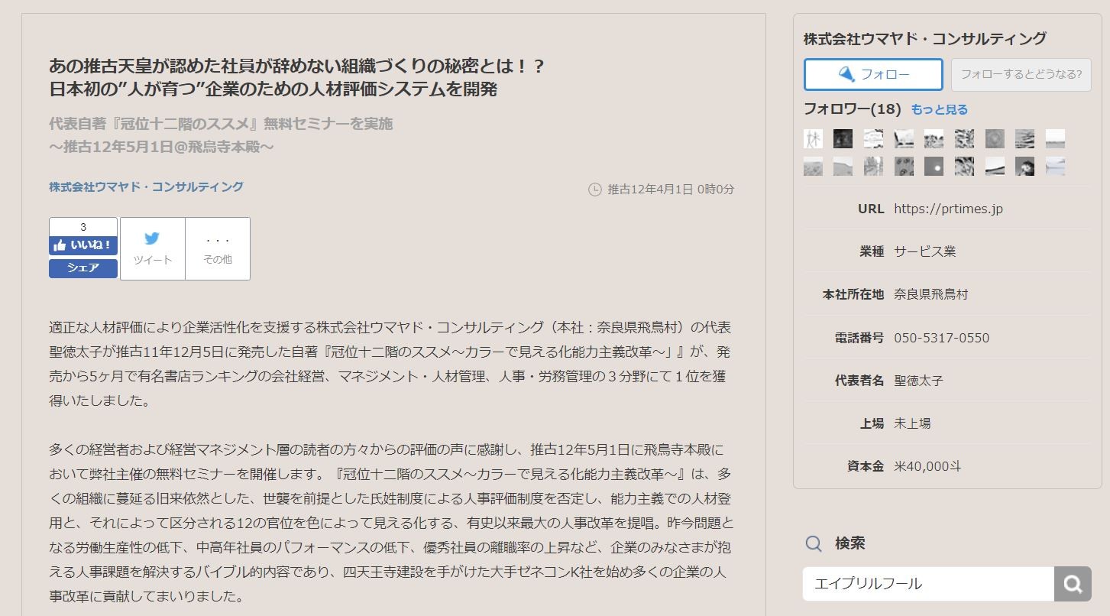Click the フォローするとどうなる? button
1110x616 pixels.
click(x=1021, y=74)
